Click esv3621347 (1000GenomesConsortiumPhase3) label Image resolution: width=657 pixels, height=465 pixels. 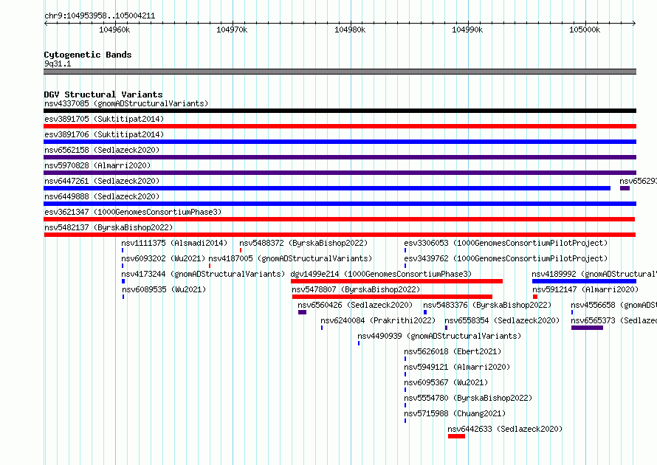click(133, 212)
